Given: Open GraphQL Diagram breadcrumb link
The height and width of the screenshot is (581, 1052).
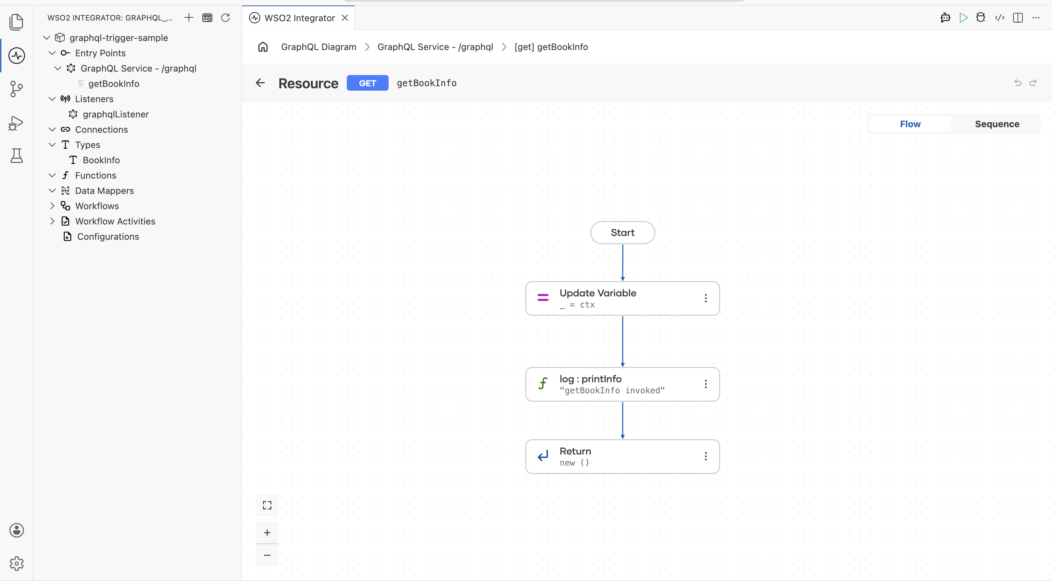Looking at the screenshot, I should point(319,47).
